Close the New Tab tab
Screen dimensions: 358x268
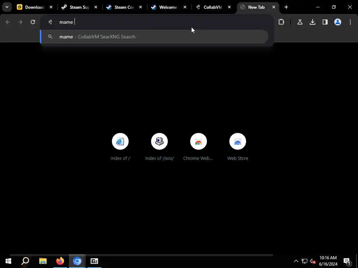point(274,7)
